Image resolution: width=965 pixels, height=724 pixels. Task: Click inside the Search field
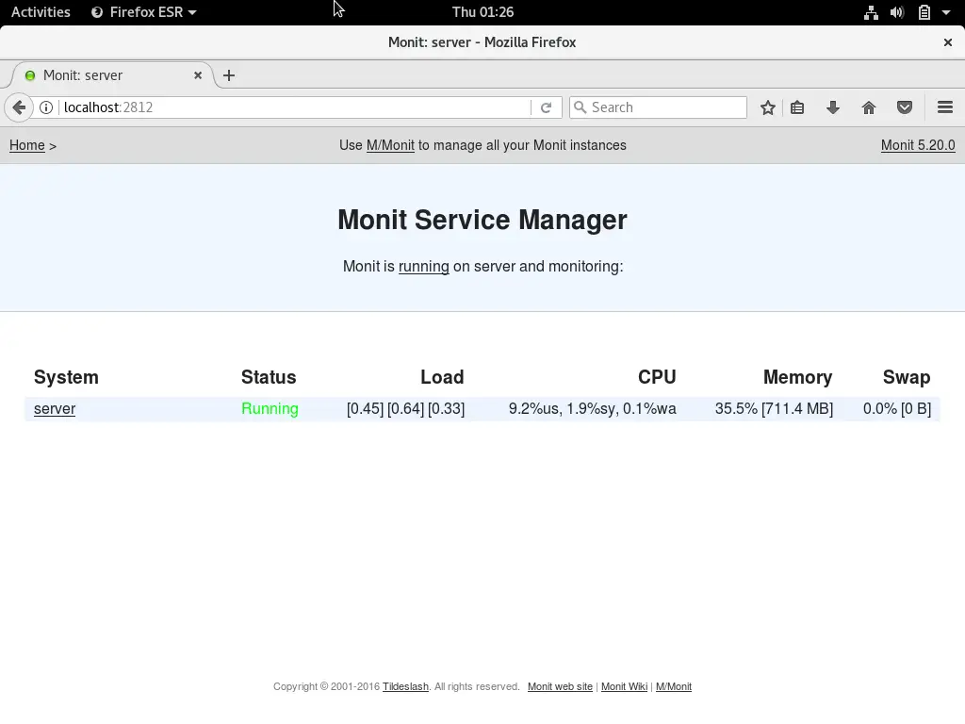(660, 107)
